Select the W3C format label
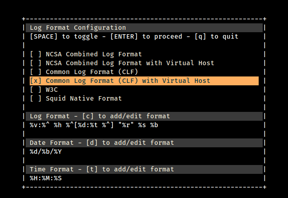The image size is (288, 198). click(52, 90)
